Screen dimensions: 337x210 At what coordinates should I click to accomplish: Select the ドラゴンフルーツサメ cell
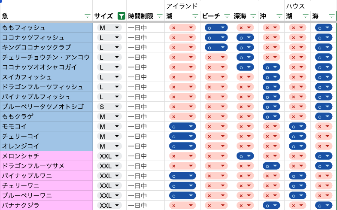(x=46, y=166)
